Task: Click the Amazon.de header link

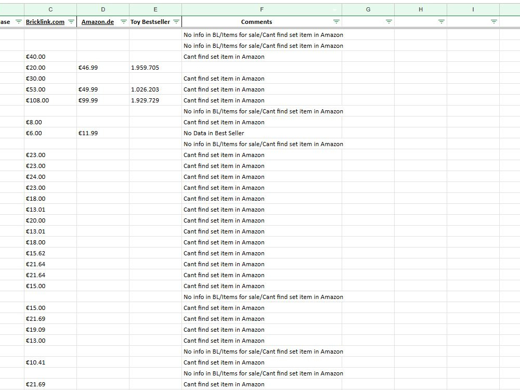Action: pyautogui.click(x=98, y=22)
